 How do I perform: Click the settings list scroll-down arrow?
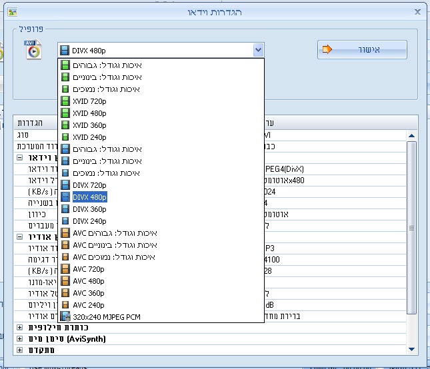(x=411, y=349)
